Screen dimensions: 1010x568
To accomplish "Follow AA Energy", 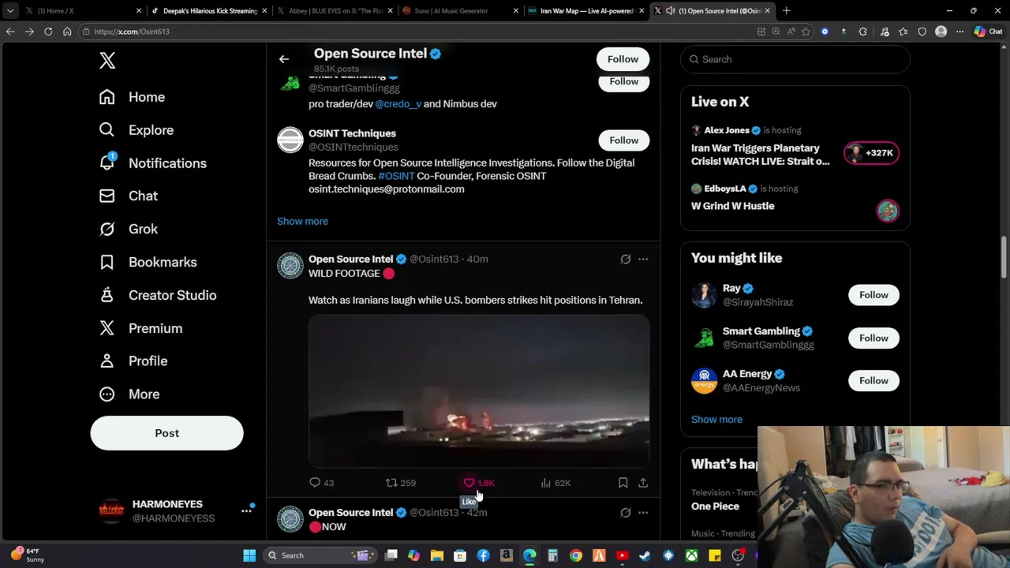I will click(x=873, y=380).
